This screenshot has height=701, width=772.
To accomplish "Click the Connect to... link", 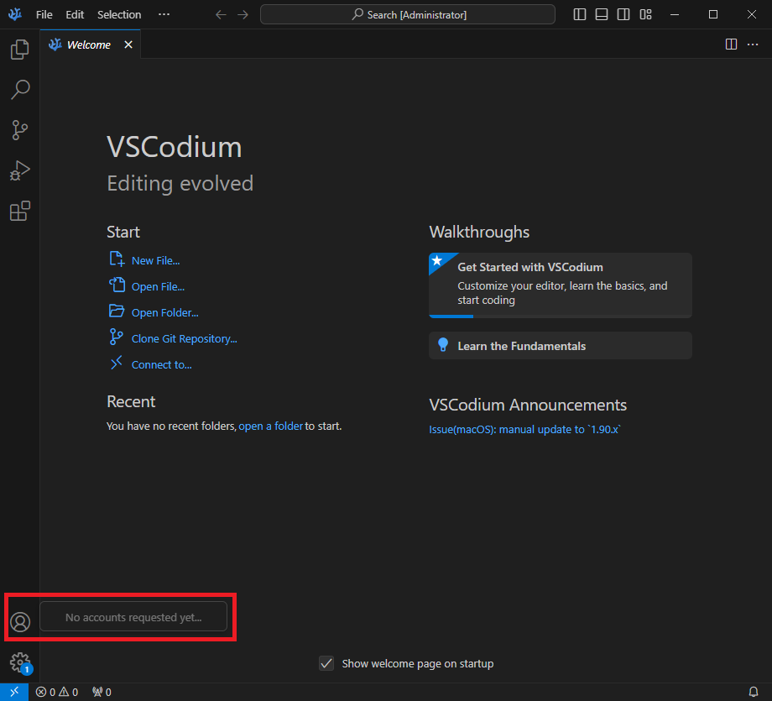I will pyautogui.click(x=161, y=365).
